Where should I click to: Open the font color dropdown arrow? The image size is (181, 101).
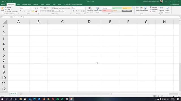point(38,11)
